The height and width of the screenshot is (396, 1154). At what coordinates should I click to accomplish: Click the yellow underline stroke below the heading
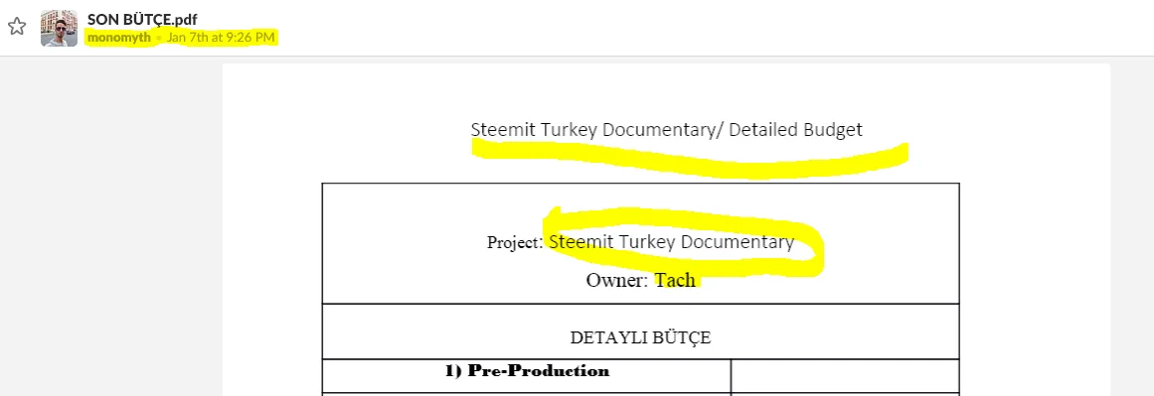[690, 160]
